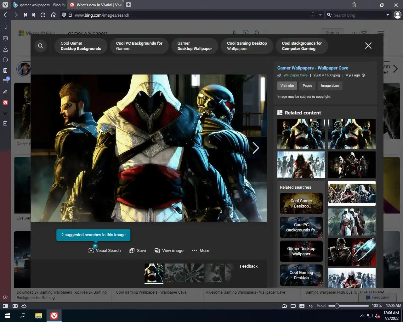Click the Search Bing field
The image size is (403, 322).
coord(358,15)
